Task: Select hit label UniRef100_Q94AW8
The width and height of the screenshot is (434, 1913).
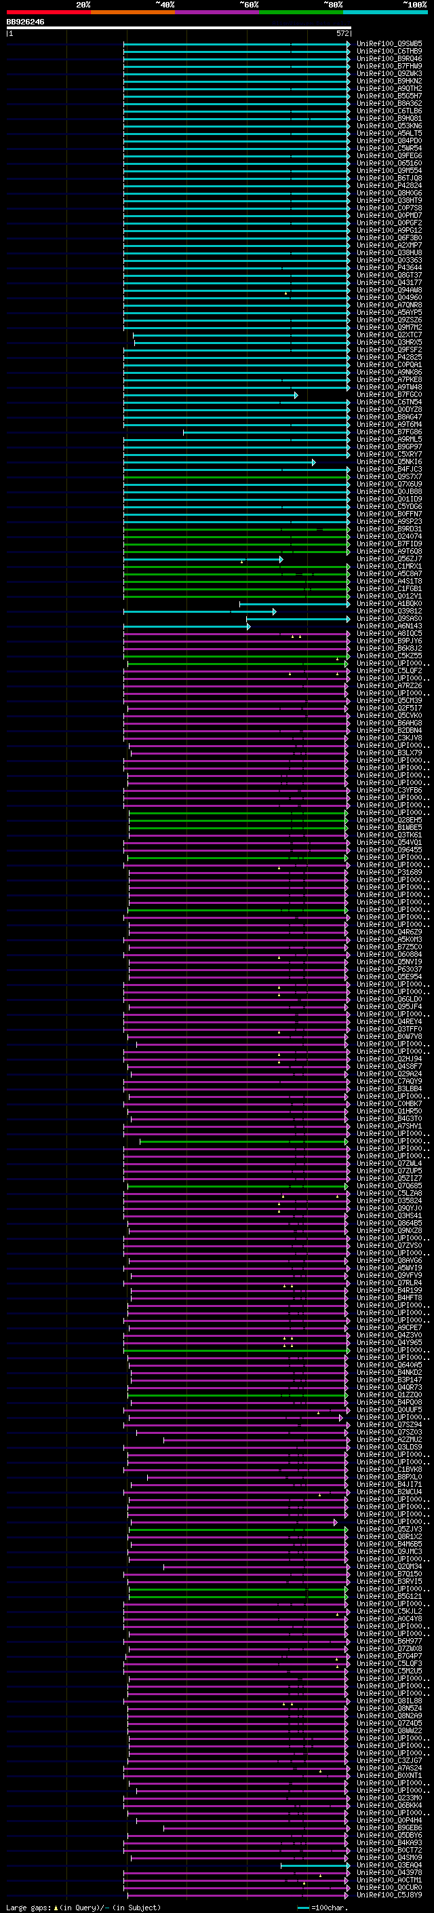Action: (x=389, y=290)
